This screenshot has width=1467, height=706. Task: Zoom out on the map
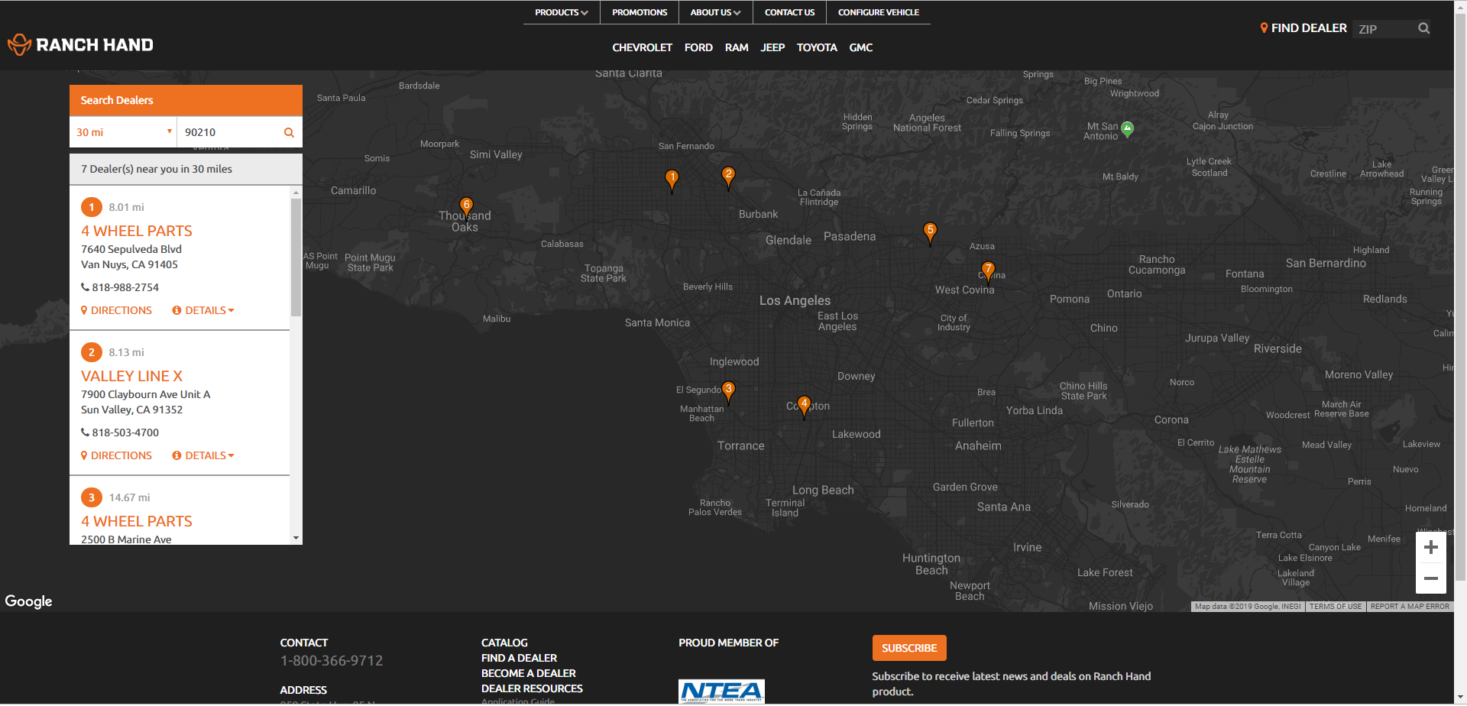click(x=1431, y=578)
